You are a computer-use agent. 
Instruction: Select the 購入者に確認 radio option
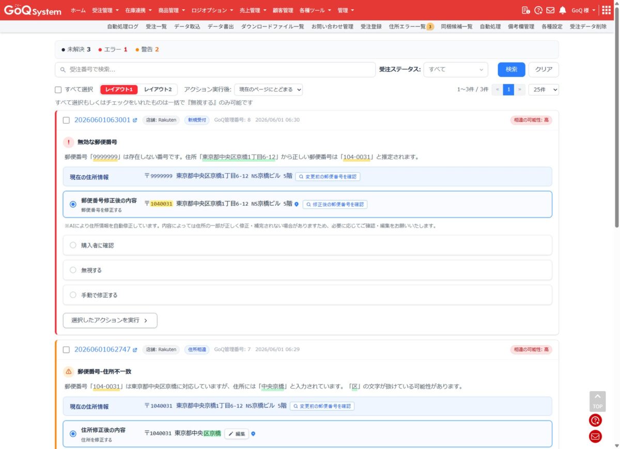[73, 245]
